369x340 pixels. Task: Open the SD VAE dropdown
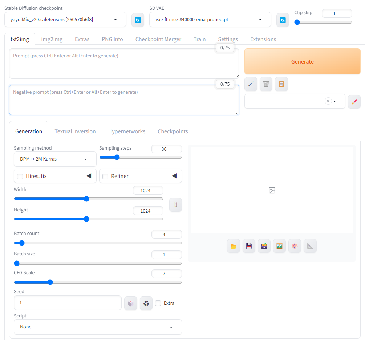tap(210, 20)
